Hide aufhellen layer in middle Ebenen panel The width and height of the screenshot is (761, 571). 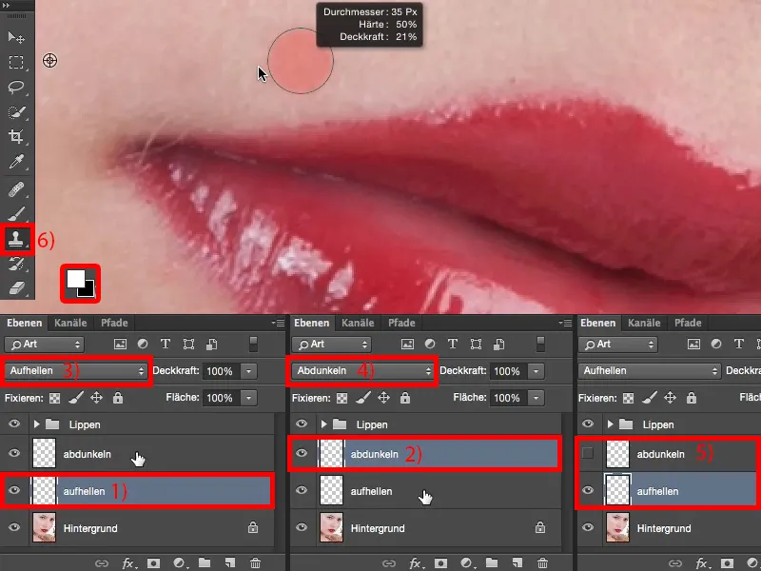(x=302, y=490)
